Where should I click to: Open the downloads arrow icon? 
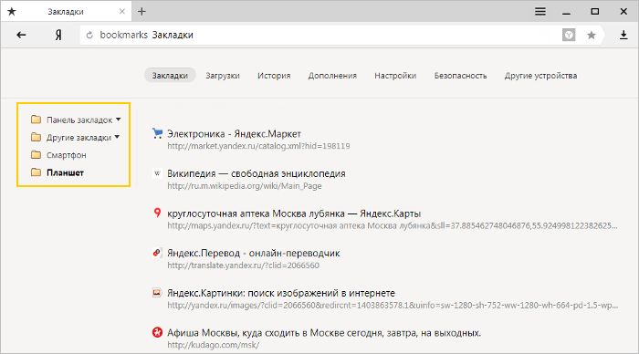(x=623, y=35)
